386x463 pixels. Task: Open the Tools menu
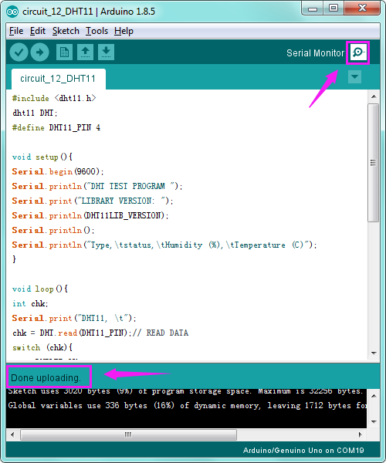pos(96,31)
